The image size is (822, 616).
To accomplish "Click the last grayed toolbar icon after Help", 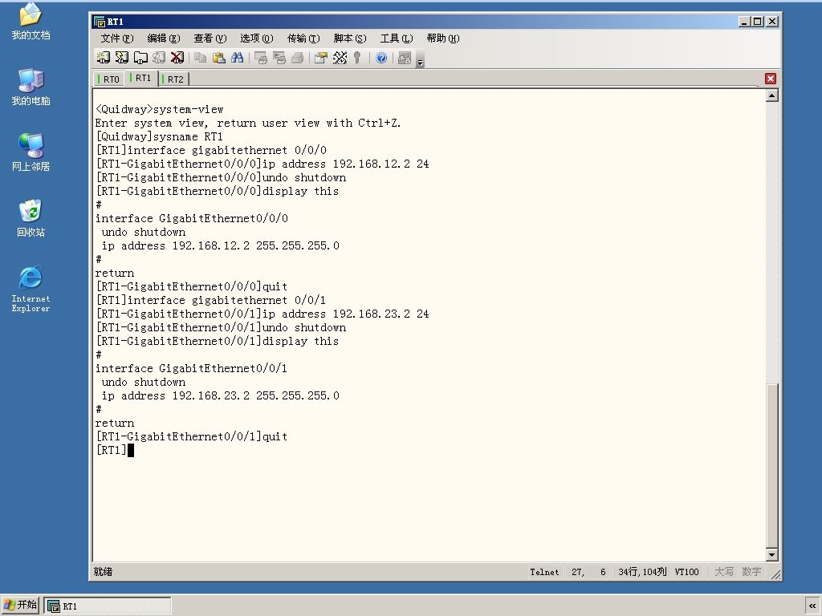I will (405, 58).
